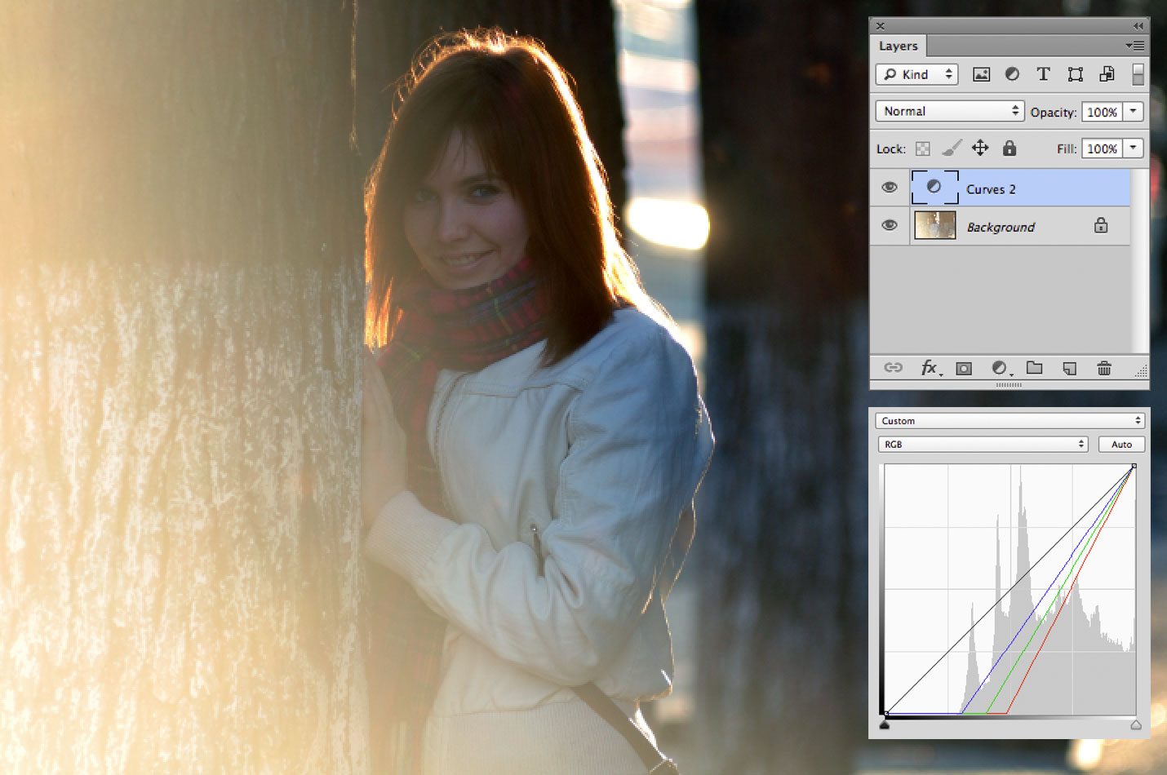Click the Auto curves button

click(x=1121, y=445)
